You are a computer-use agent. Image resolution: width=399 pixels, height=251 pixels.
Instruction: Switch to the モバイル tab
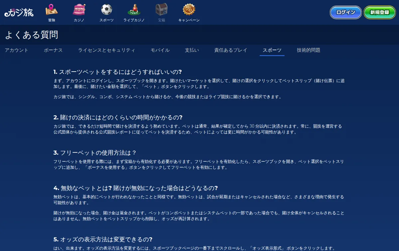point(160,50)
